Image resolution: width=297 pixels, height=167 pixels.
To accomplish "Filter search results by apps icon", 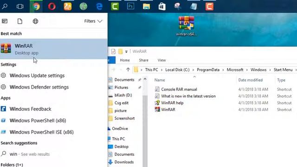I will [x=5, y=21].
